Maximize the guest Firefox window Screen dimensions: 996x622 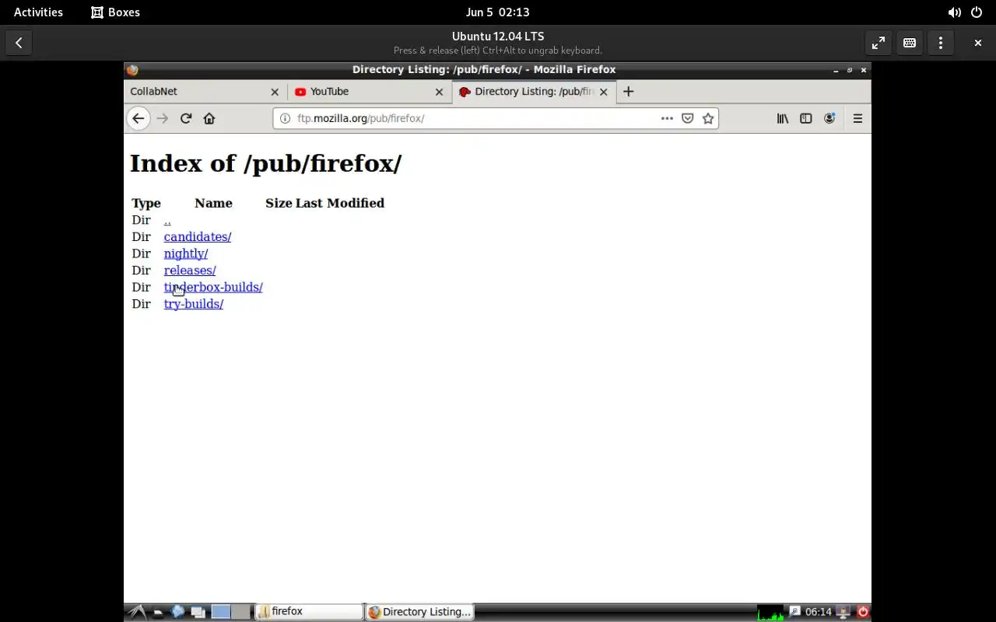point(850,70)
